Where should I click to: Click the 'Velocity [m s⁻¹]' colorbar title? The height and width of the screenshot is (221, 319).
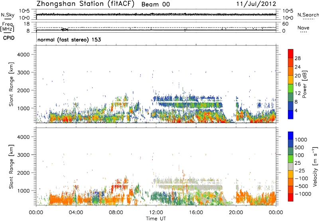tap(315, 166)
